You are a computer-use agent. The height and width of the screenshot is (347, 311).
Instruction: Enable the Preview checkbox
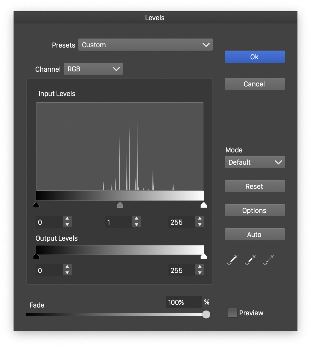pyautogui.click(x=232, y=313)
